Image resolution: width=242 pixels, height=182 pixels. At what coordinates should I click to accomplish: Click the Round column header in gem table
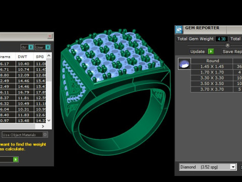pos(212,61)
